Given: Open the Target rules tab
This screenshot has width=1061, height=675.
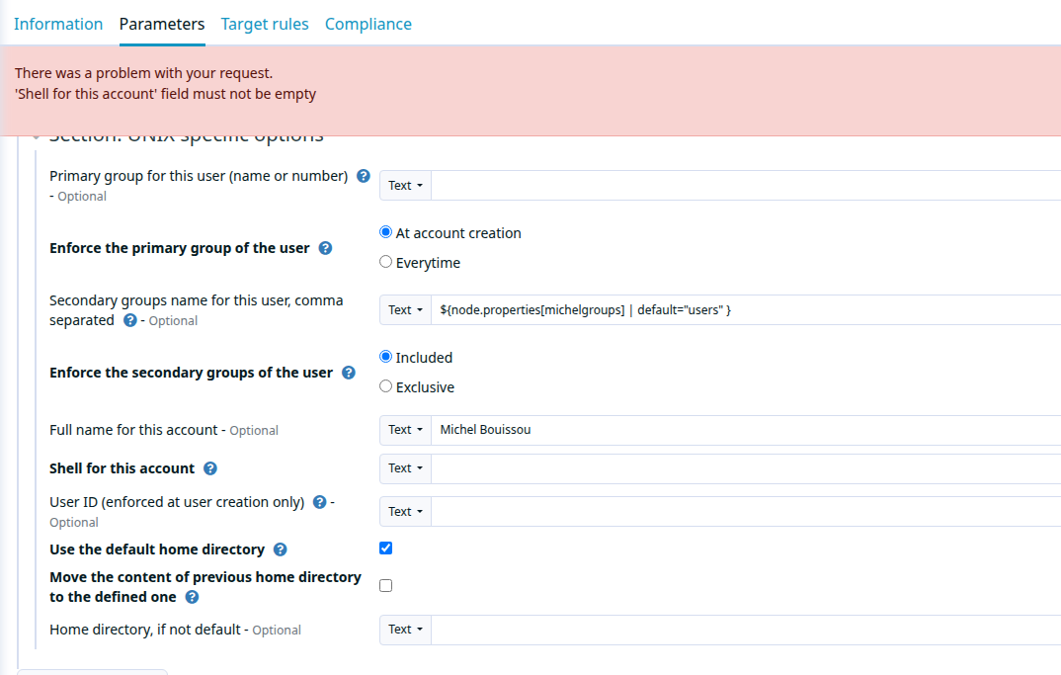Looking at the screenshot, I should [x=265, y=24].
